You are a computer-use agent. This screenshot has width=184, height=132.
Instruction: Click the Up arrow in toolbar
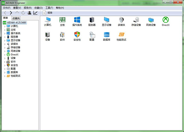pos(17,13)
